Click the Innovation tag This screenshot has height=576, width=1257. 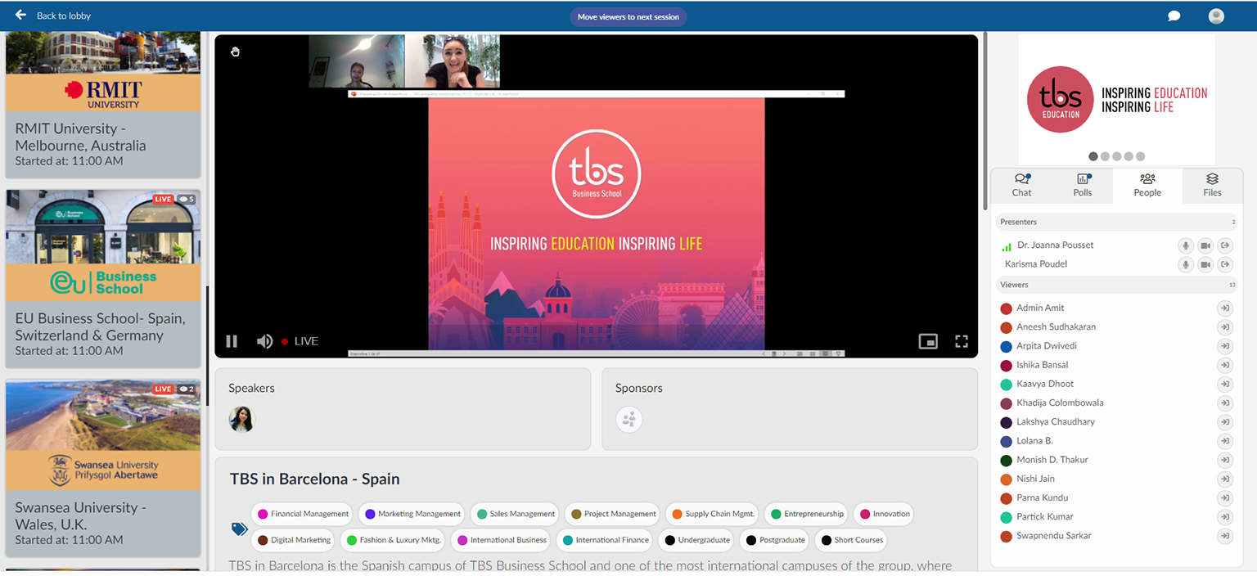(883, 514)
